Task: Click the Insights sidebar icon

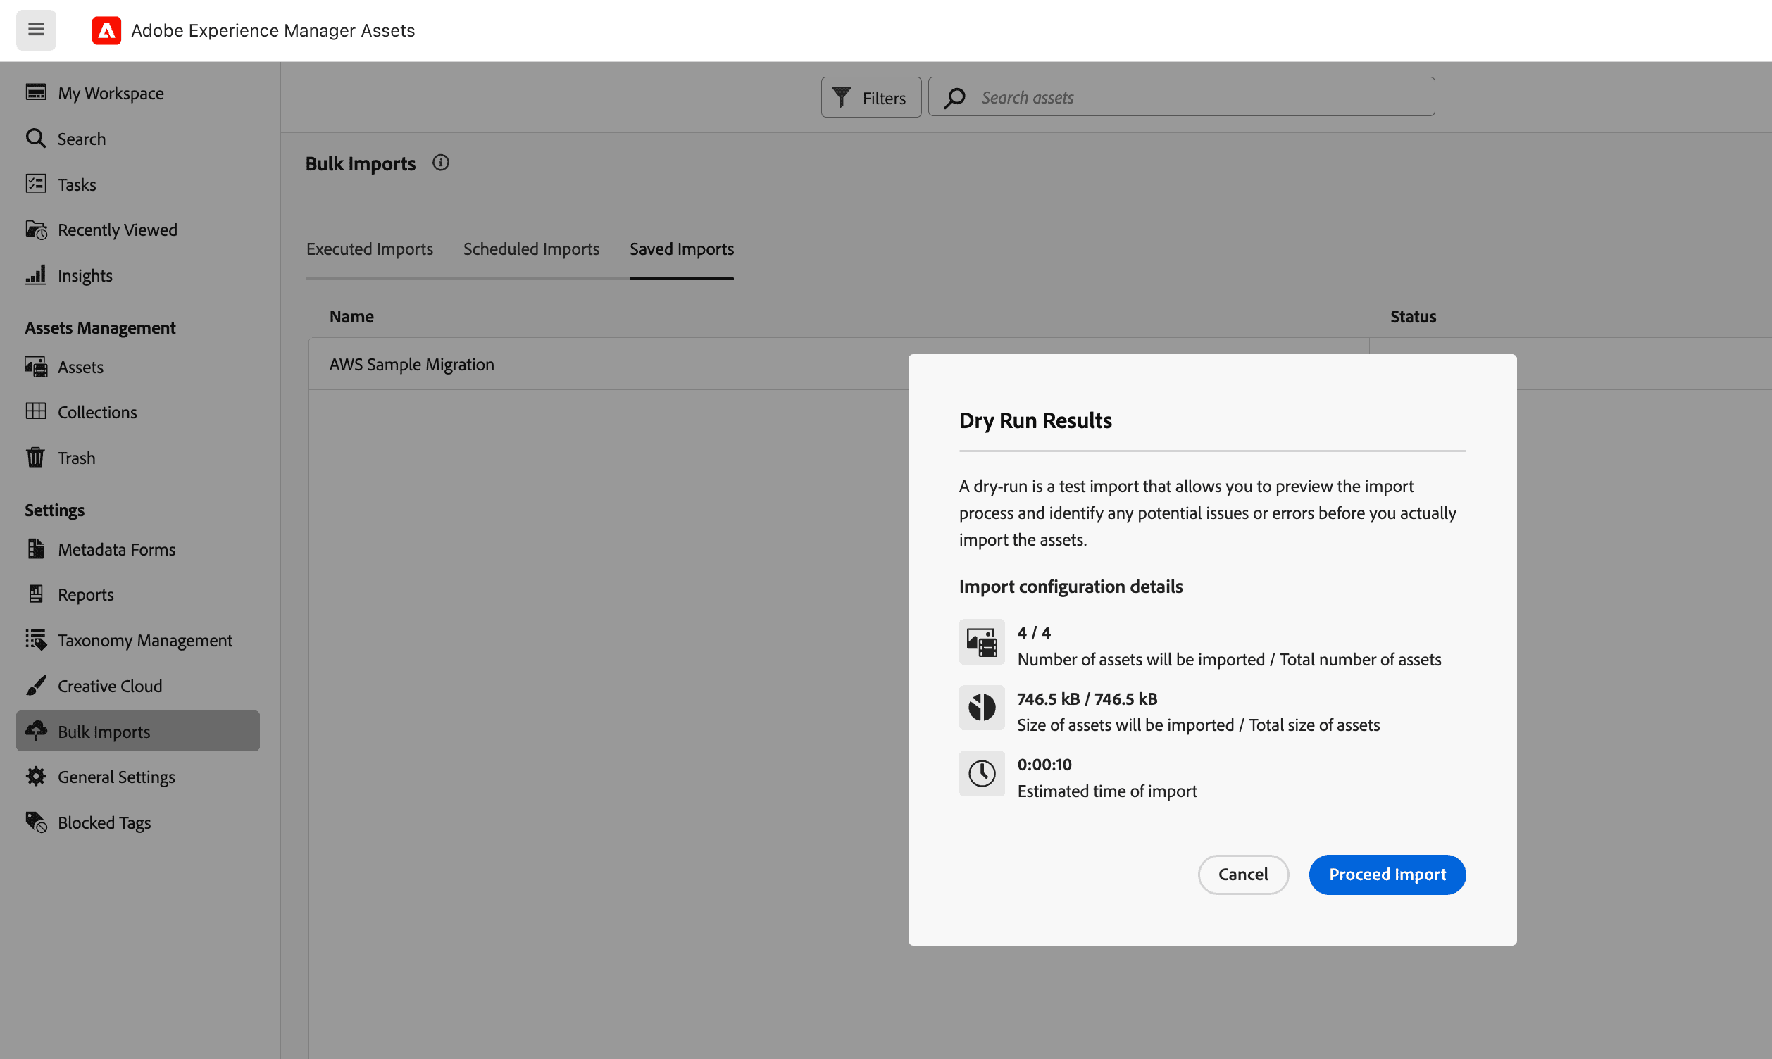Action: 37,275
